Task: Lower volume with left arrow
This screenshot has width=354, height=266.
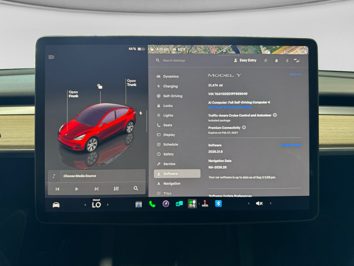Action: click(249, 203)
